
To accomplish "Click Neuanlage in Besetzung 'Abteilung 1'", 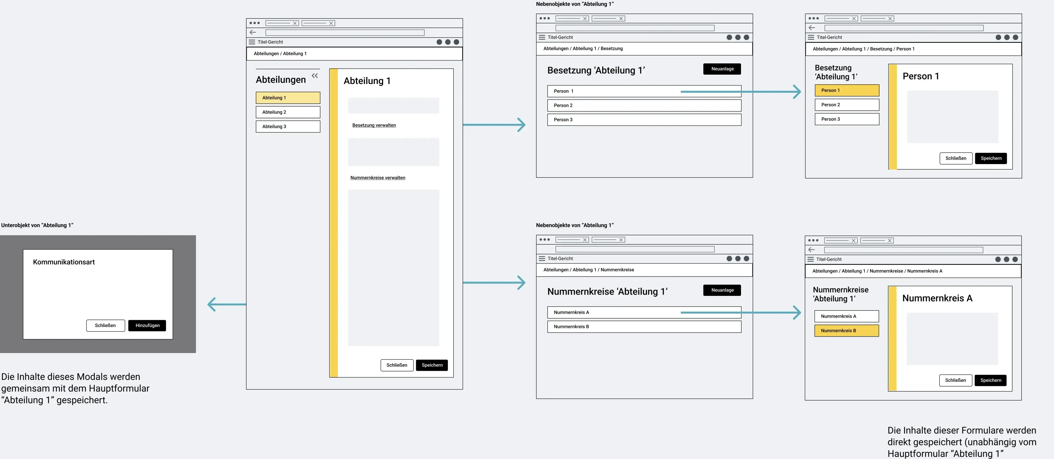I will pyautogui.click(x=722, y=69).
